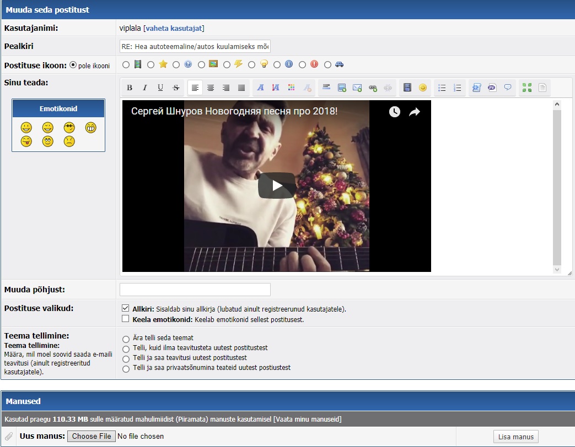Open the font name dropdown
The width and height of the screenshot is (575, 447).
click(x=261, y=88)
